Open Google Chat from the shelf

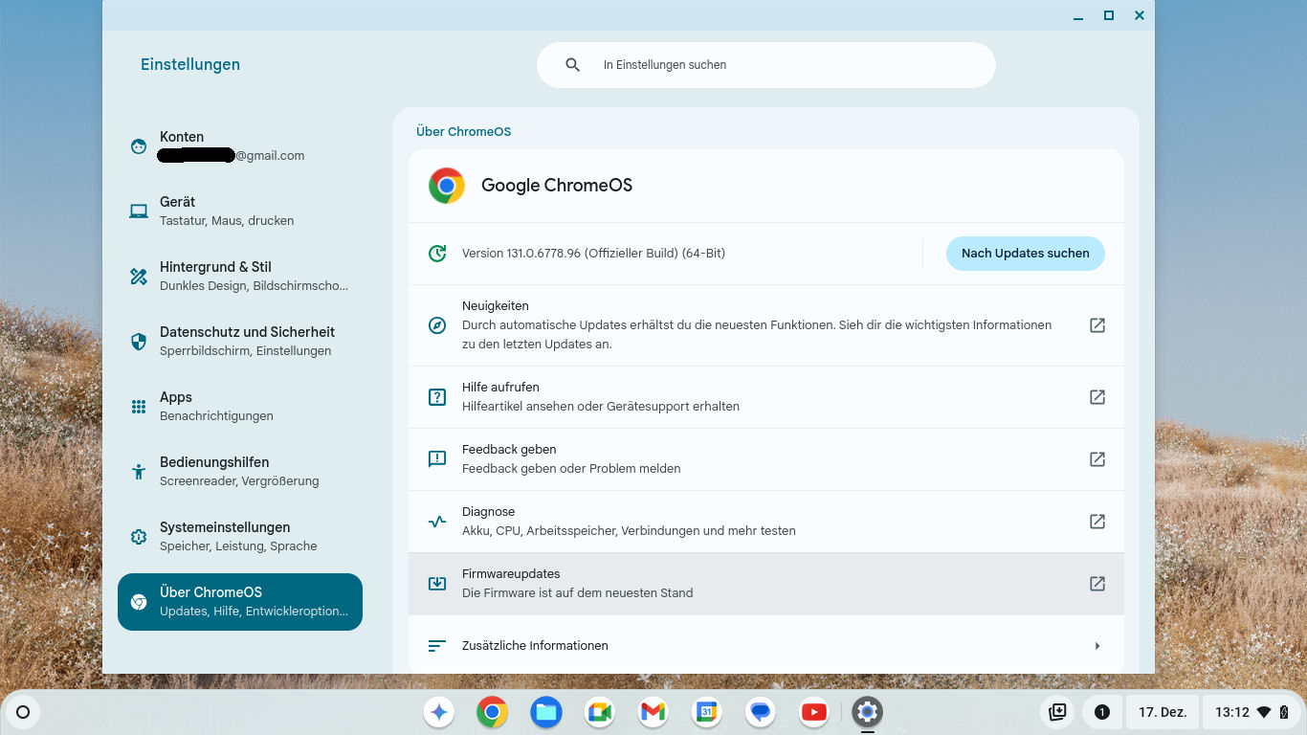coord(761,712)
